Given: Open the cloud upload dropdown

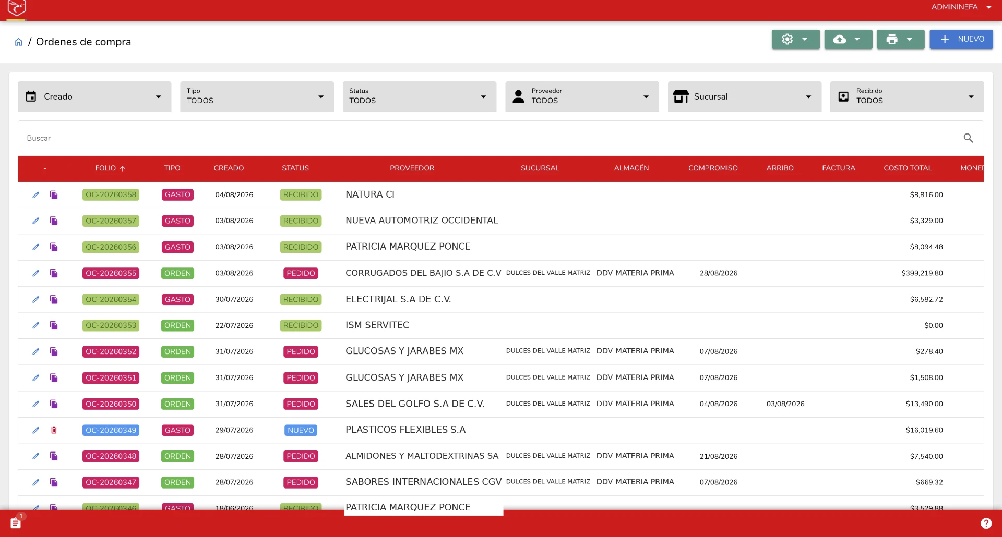Looking at the screenshot, I should pyautogui.click(x=848, y=39).
